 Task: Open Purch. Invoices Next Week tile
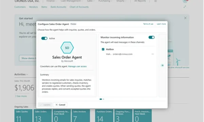point(142,116)
